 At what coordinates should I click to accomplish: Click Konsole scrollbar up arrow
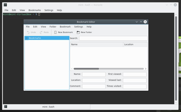[x=176, y=14]
